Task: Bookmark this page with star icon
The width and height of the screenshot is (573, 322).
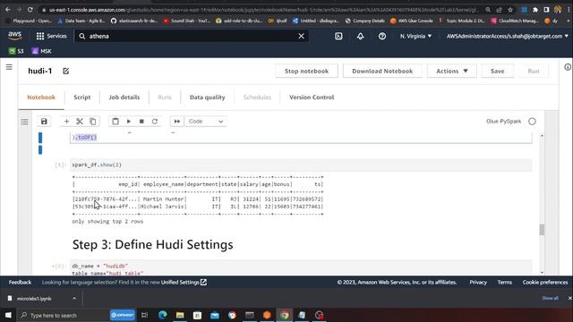Action: coord(510,10)
